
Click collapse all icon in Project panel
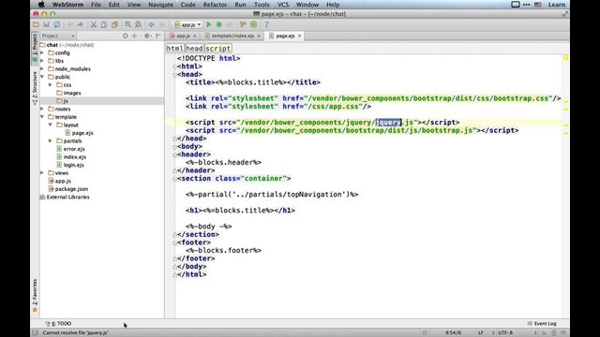pos(134,36)
